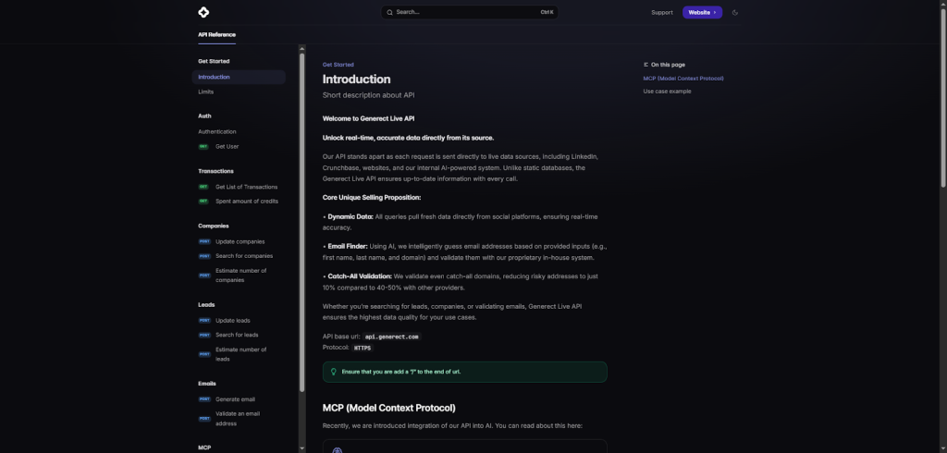Screen dimensions: 947x453
Task: Open Limits in the sidebar
Action: (x=205, y=92)
